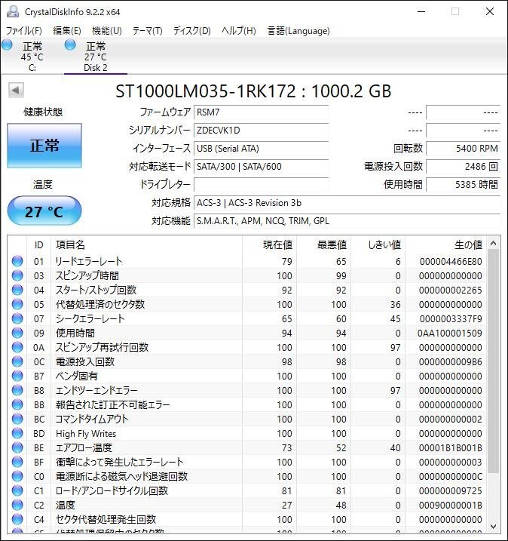Viewport: 508px width, 541px height.
Task: Click the ID column header
Action: (38, 245)
